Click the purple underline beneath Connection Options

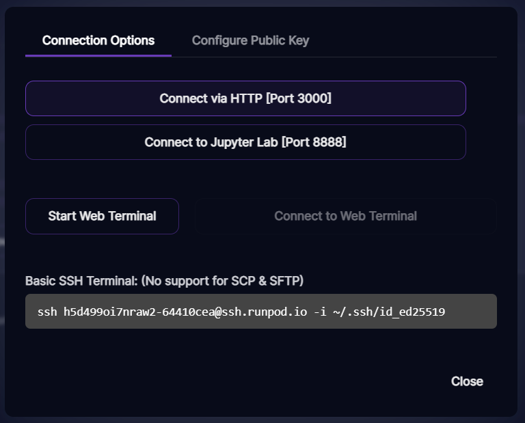pos(98,55)
